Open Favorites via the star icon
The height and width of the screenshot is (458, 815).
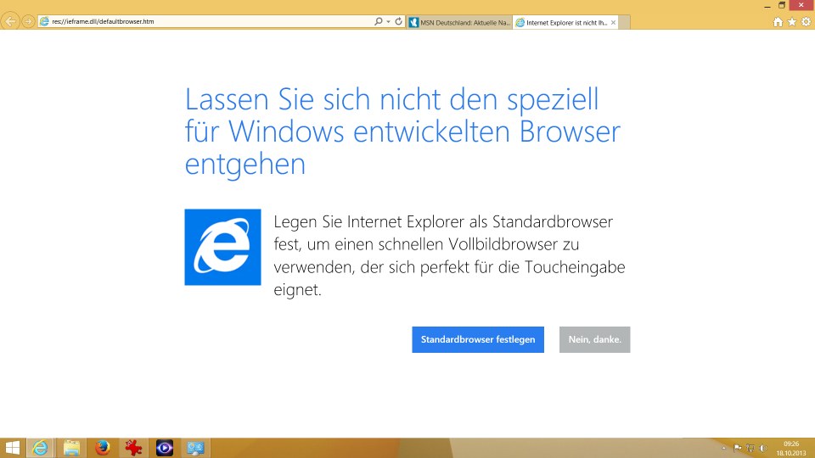791,22
